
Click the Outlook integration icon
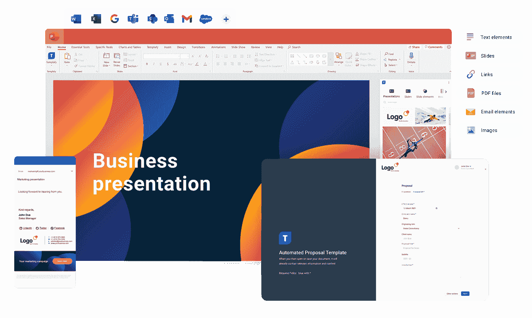click(169, 19)
